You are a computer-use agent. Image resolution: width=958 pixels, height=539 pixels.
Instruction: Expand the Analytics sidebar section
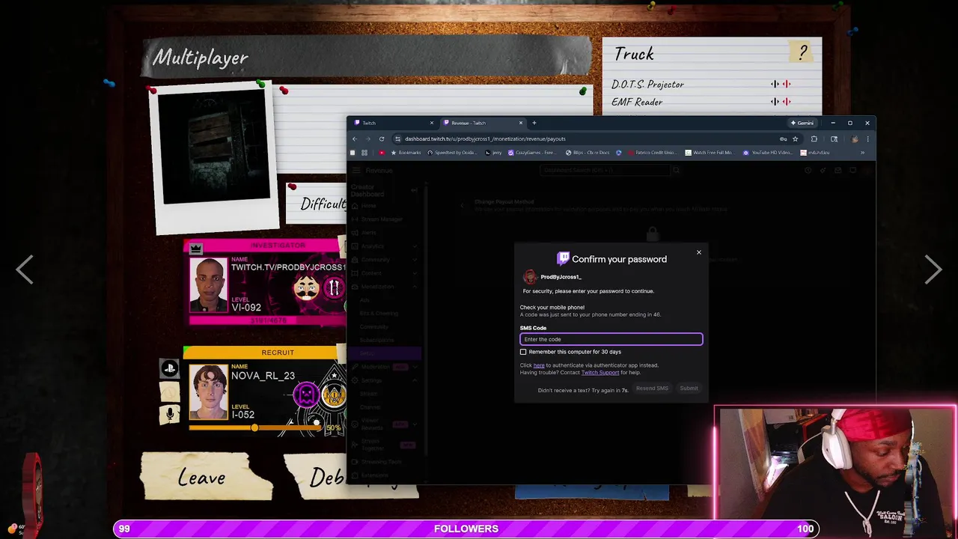tap(415, 246)
